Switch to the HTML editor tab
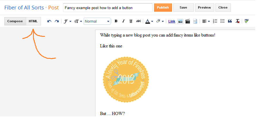263x119 pixels. [33, 21]
